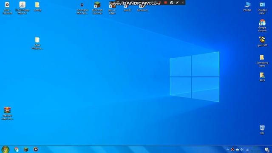Select the ALEX folder icon
Viewport: 272px width, 153px height.
pos(262,77)
